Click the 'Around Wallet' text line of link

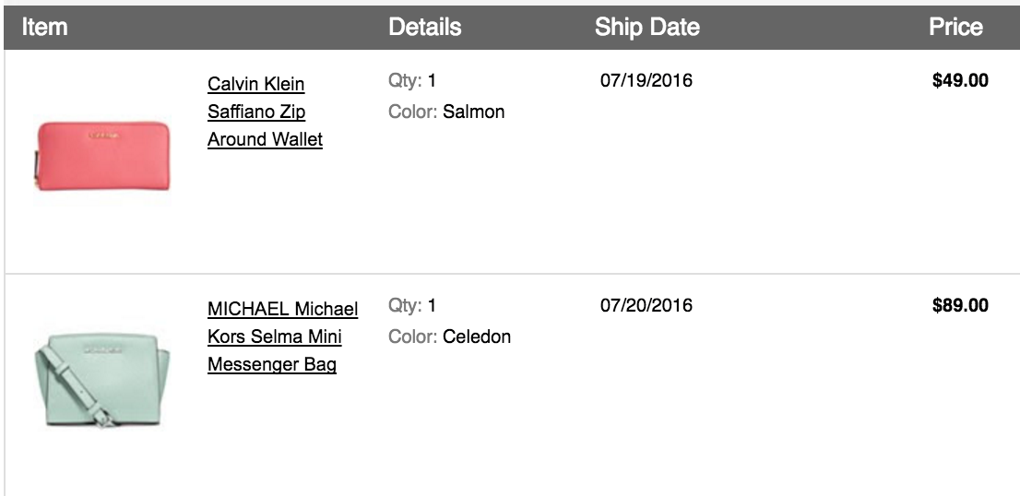pos(265,140)
